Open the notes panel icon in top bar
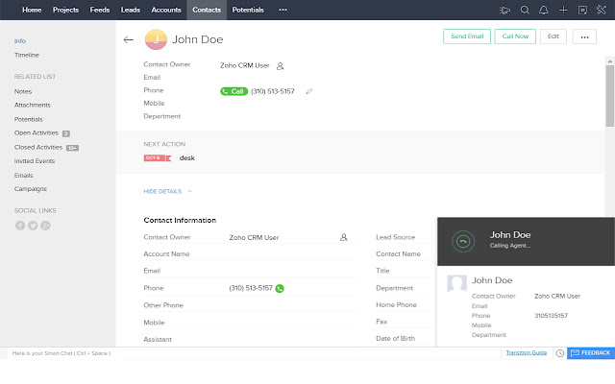Screen dimensions: 615x384 coord(582,10)
